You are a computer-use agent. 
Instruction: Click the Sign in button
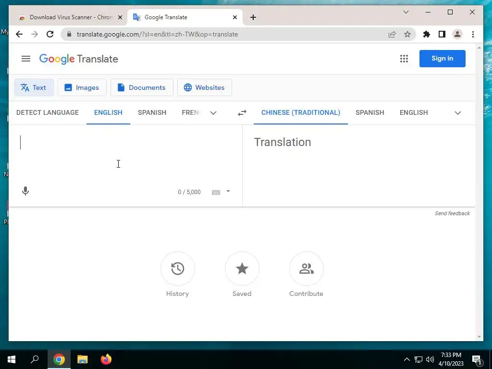pyautogui.click(x=442, y=58)
